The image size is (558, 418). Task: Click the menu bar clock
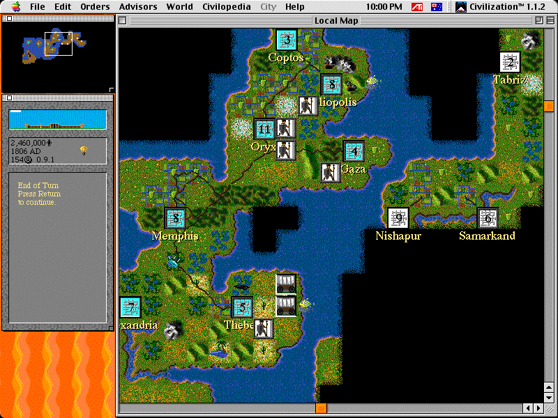(384, 6)
